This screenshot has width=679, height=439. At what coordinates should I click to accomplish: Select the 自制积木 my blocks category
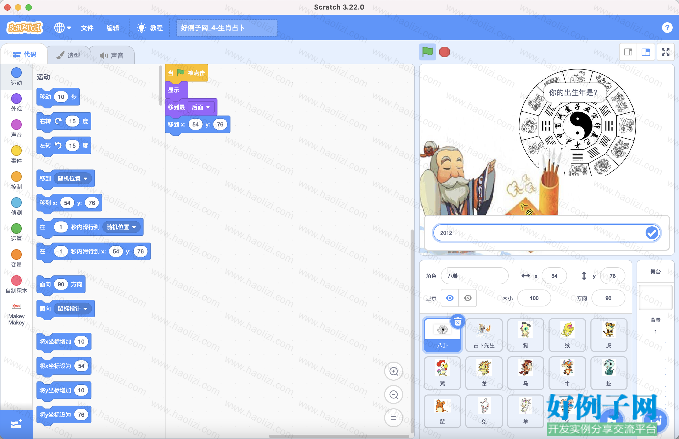pyautogui.click(x=16, y=284)
